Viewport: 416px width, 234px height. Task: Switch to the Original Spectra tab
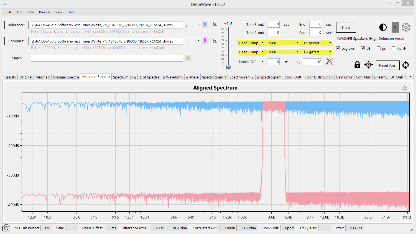[x=66, y=77]
